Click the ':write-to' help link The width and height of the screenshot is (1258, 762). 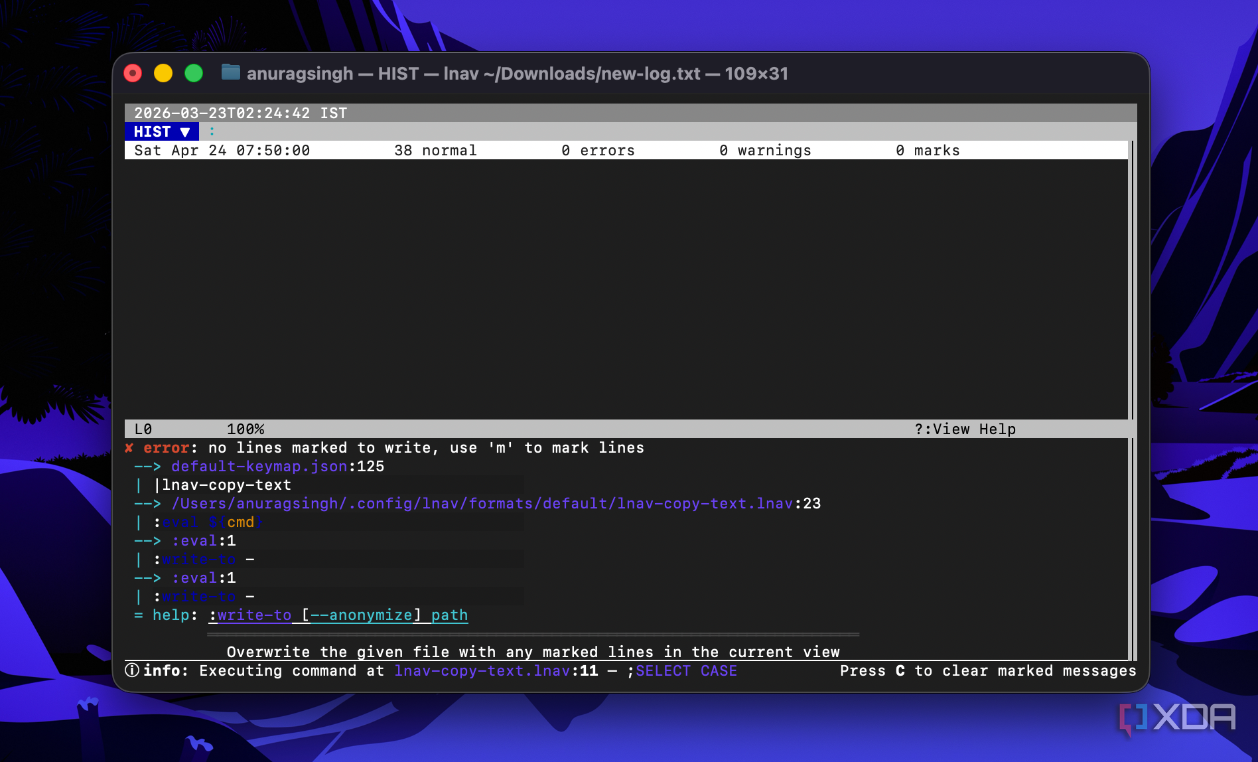[x=250, y=615]
